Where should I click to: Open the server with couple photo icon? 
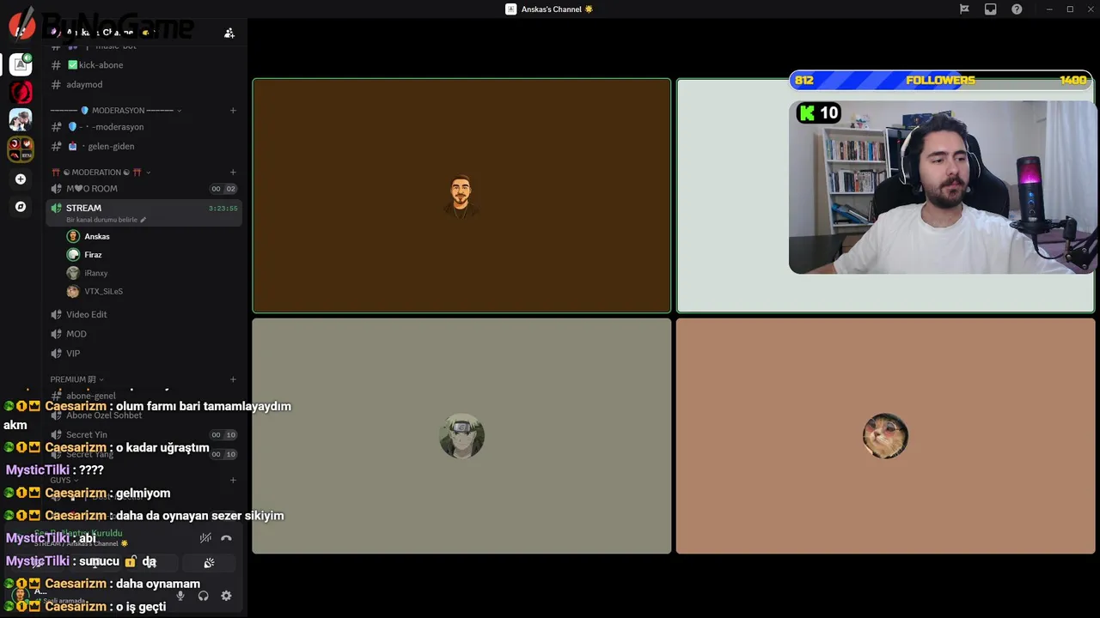tap(21, 120)
